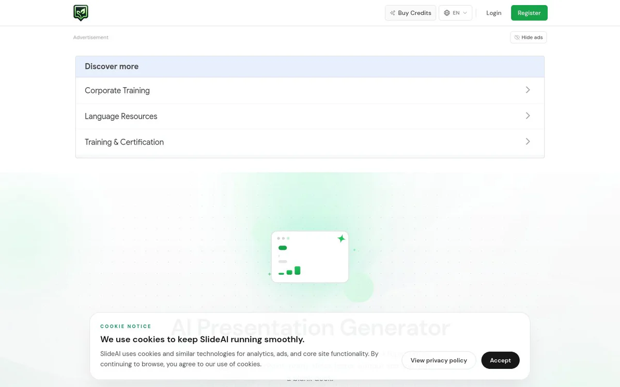This screenshot has height=387, width=620.
Task: Click the green sparkle icon on illustration
Action: click(341, 238)
